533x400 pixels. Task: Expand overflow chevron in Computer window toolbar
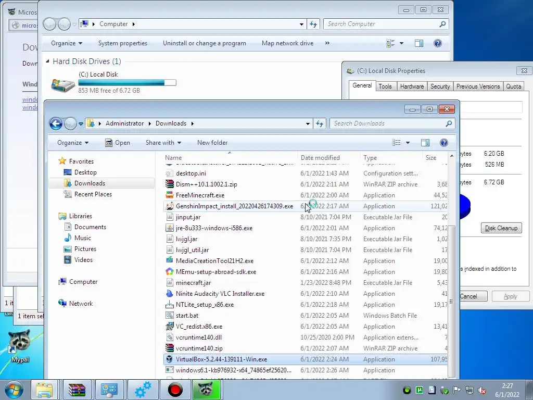point(327,43)
